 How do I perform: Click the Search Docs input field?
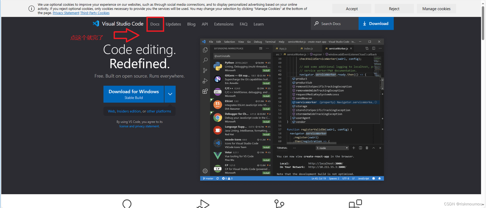click(335, 23)
